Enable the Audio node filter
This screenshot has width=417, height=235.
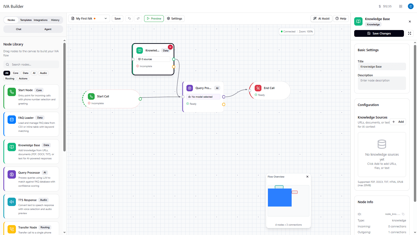click(43, 73)
